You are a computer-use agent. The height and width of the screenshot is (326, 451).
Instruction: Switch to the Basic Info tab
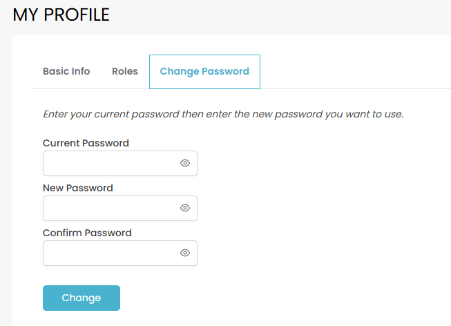66,71
